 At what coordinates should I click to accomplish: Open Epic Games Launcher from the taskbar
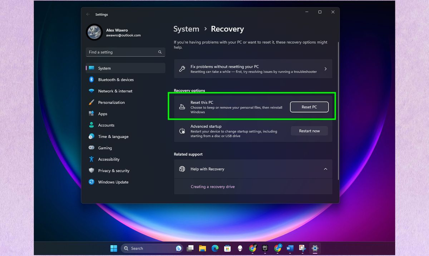[265, 248]
